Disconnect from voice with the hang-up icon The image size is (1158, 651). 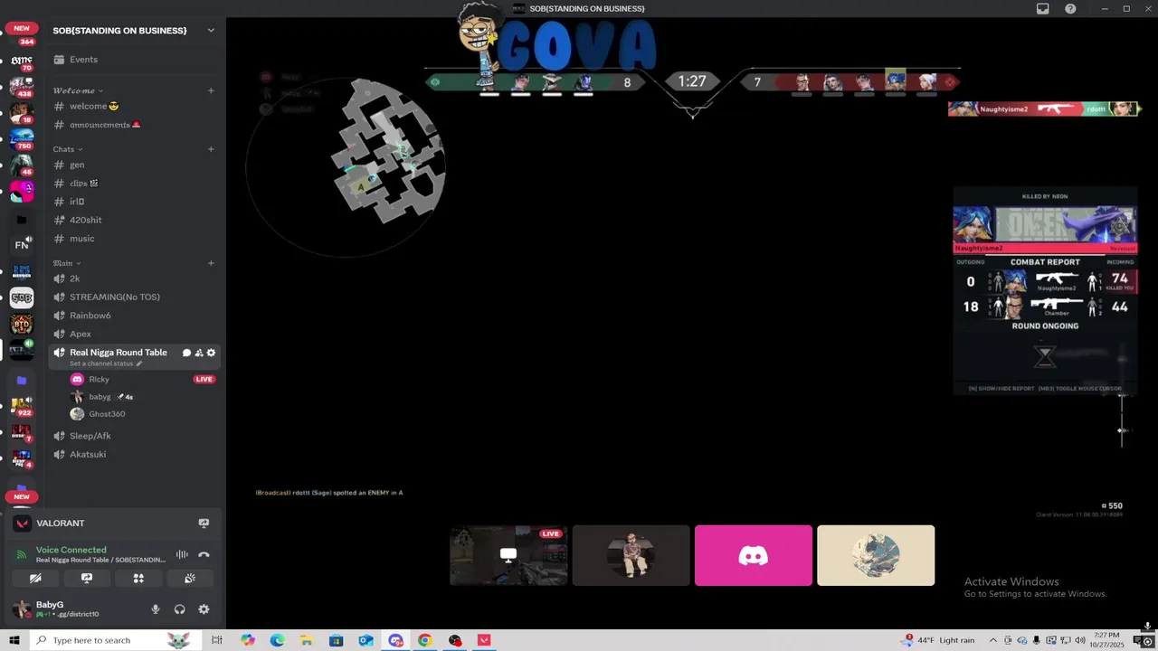[204, 555]
